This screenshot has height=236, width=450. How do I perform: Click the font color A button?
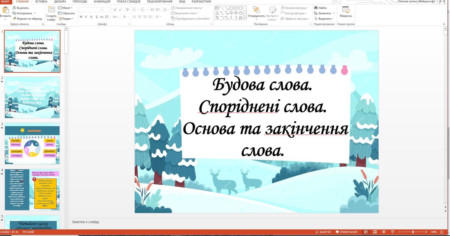124,16
